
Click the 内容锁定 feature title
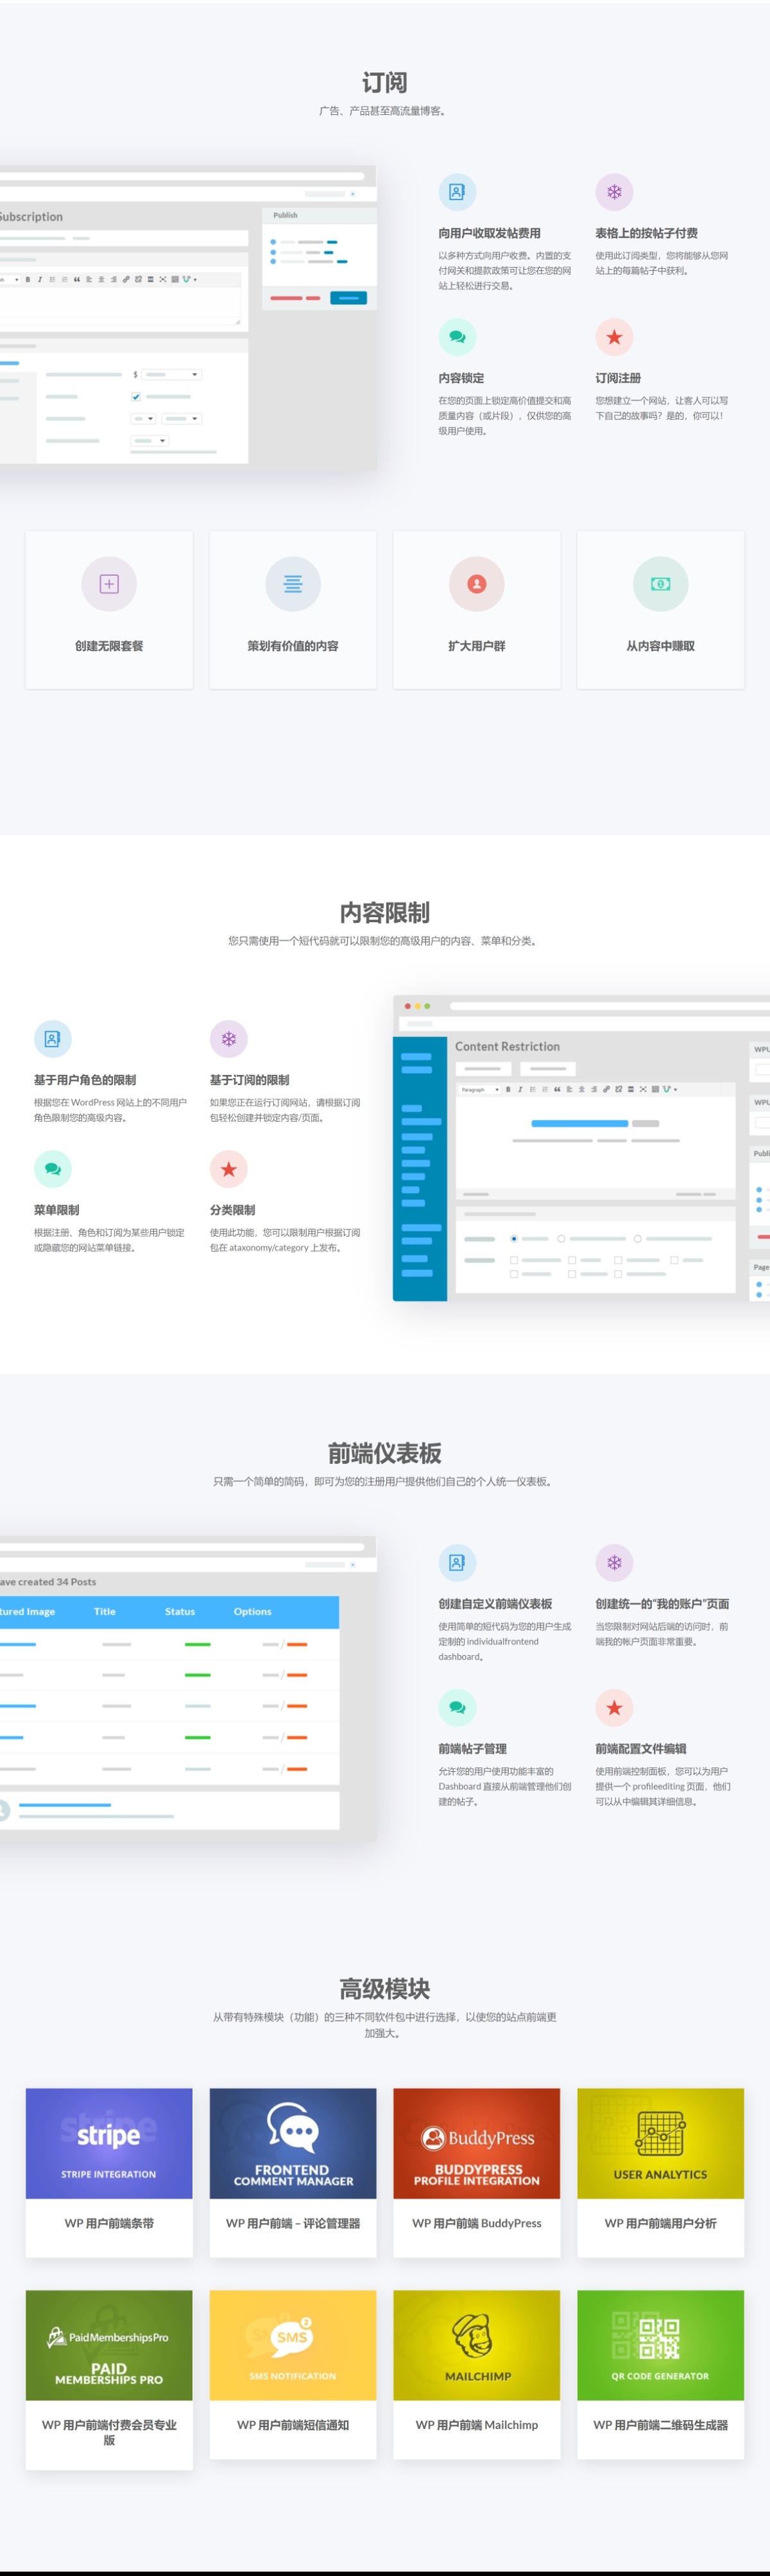(461, 378)
